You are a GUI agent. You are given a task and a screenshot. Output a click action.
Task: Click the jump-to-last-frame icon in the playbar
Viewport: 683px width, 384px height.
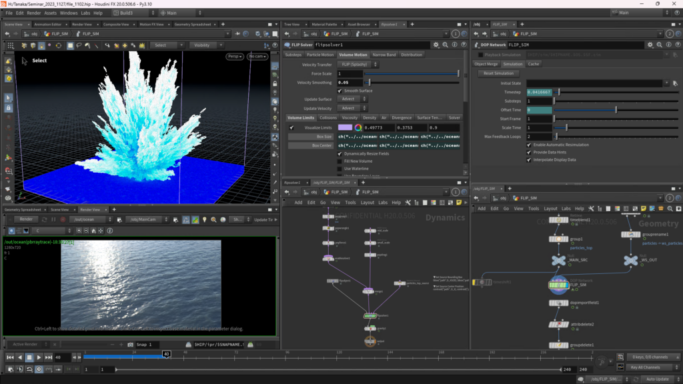[47, 357]
